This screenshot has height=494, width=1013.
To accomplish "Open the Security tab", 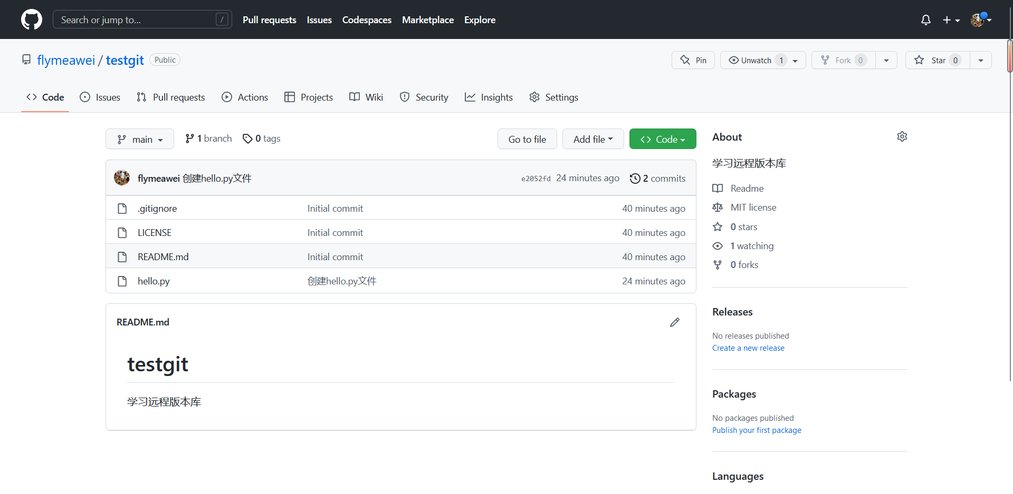I will (x=424, y=97).
